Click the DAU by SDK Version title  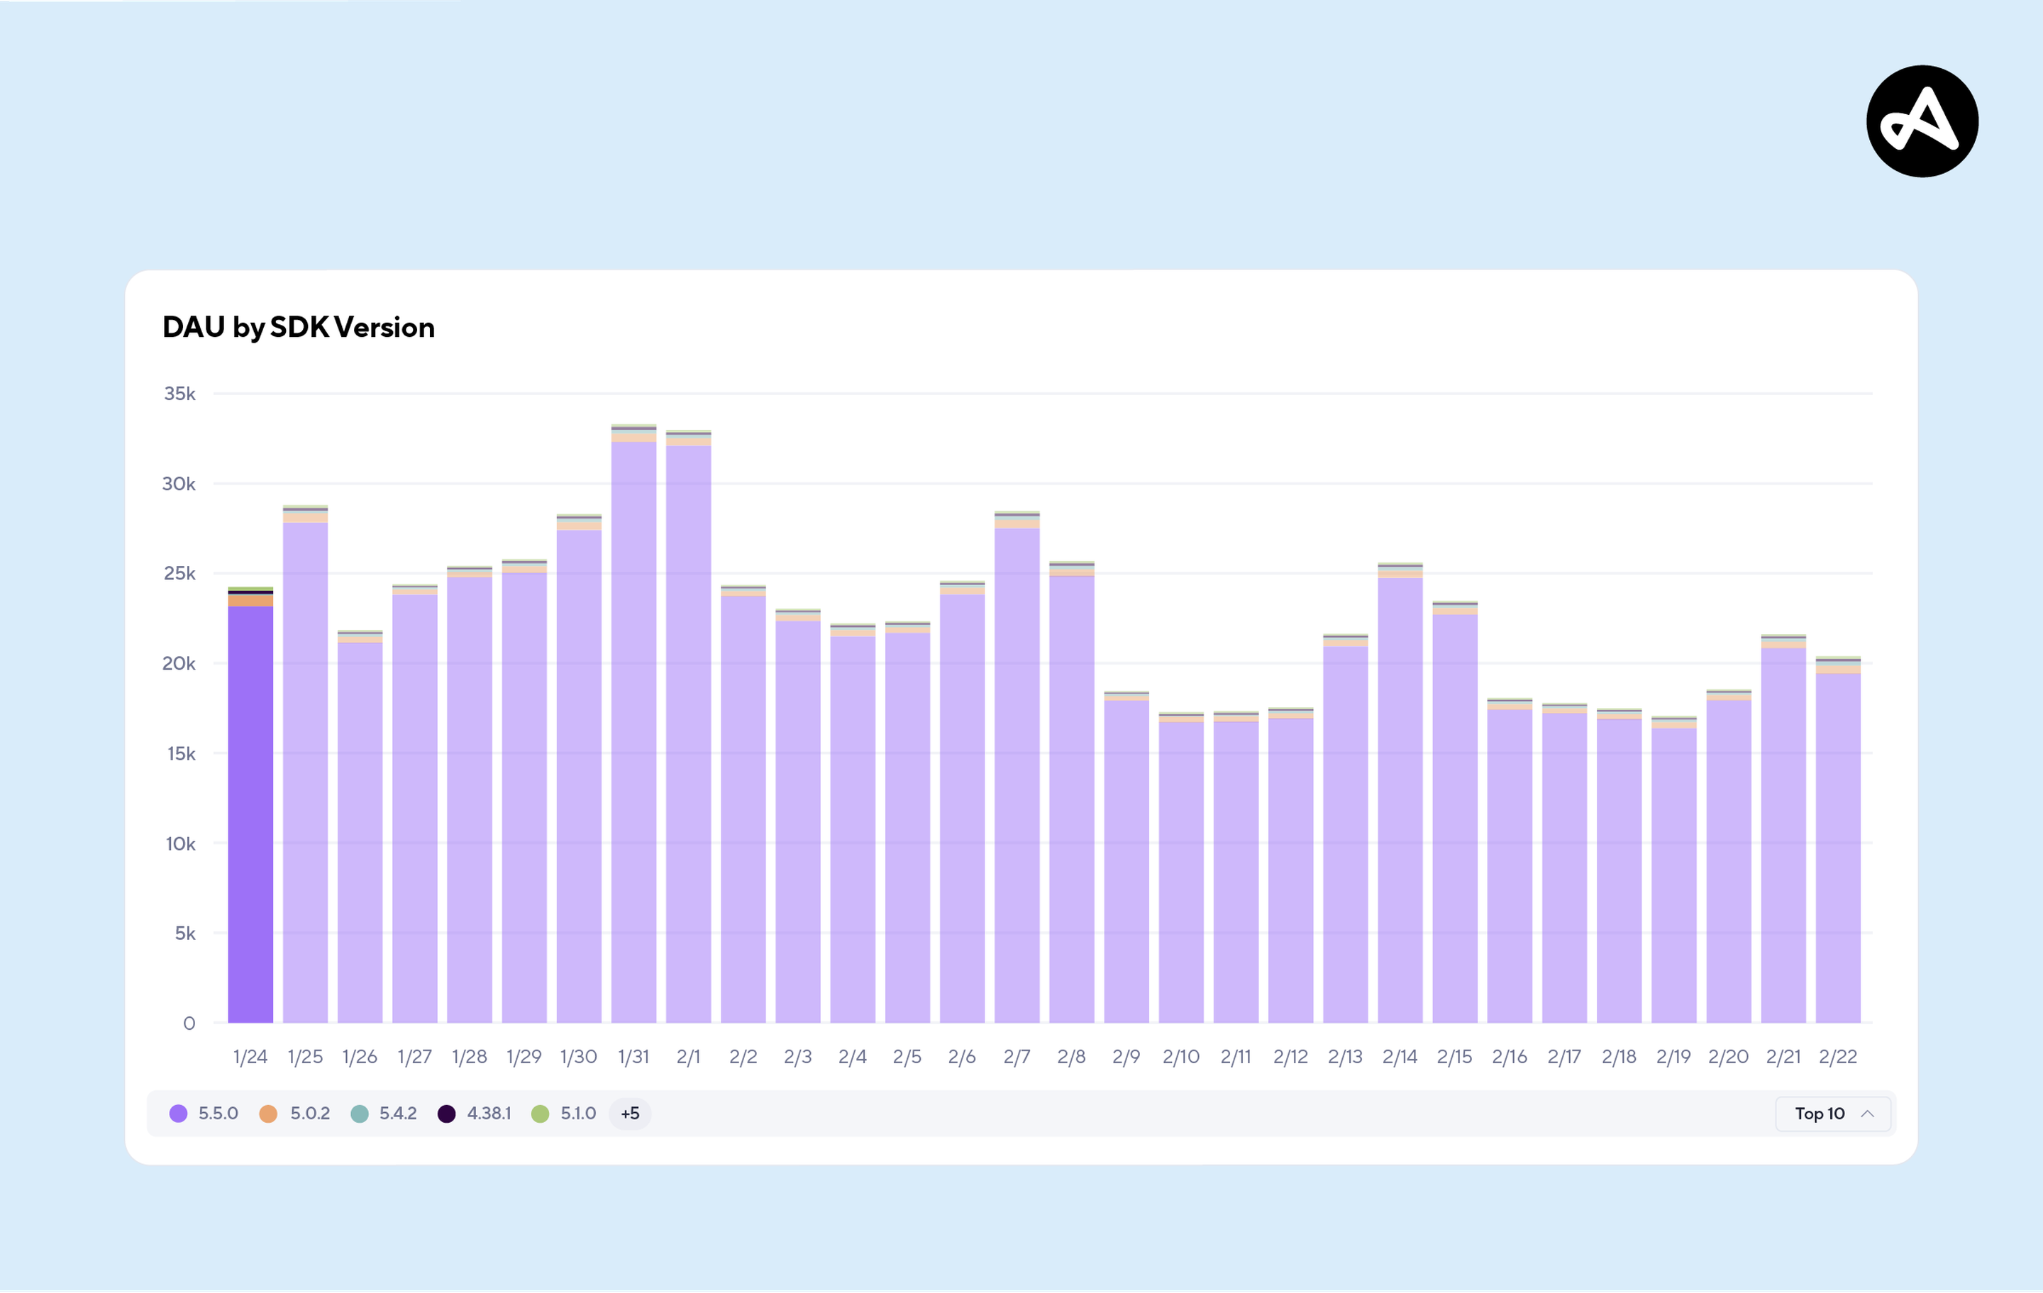[299, 328]
